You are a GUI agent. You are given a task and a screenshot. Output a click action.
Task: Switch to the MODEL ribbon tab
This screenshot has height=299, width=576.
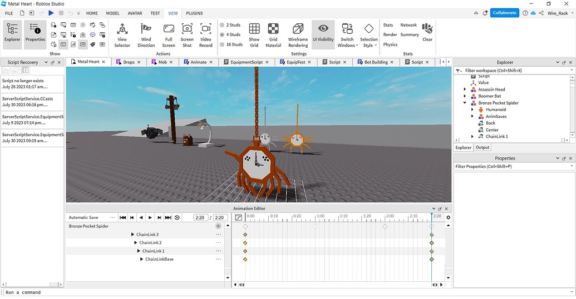pyautogui.click(x=113, y=13)
